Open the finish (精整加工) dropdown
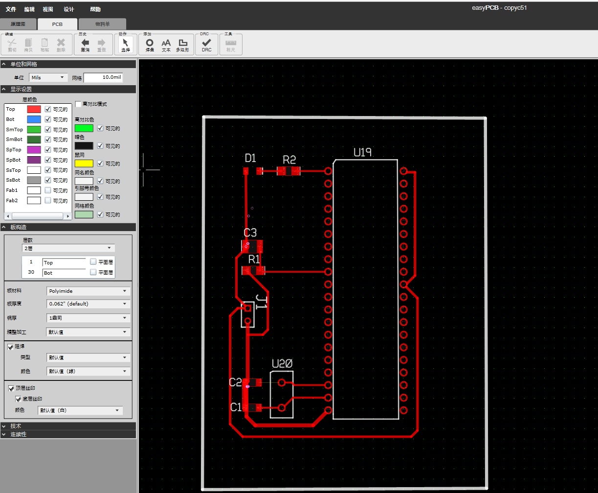The width and height of the screenshot is (598, 493). coord(89,332)
